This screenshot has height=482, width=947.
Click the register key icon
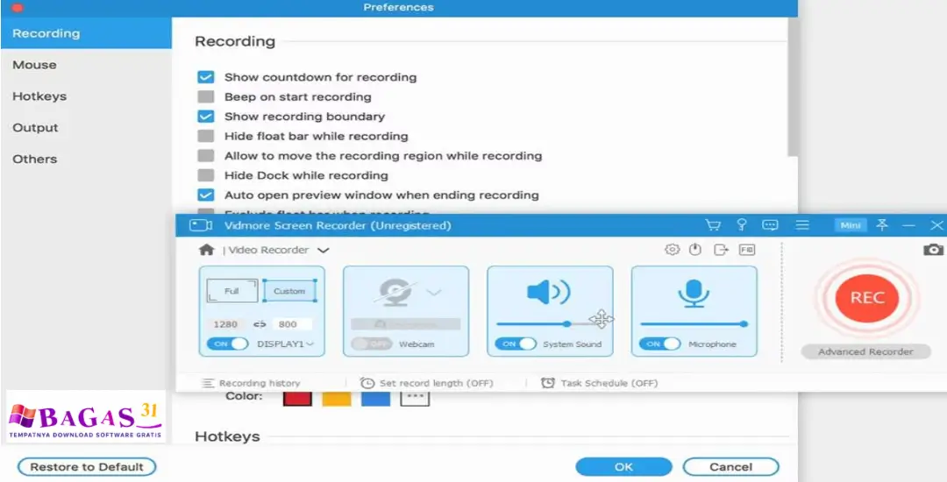click(742, 225)
